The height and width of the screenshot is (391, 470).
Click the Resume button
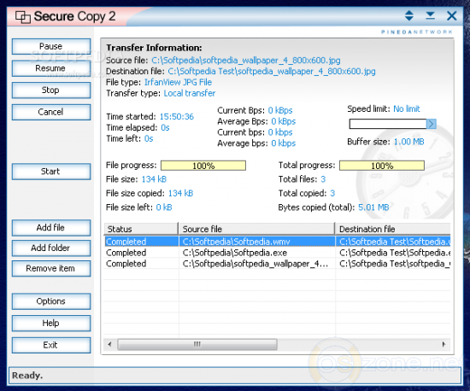pos(51,68)
